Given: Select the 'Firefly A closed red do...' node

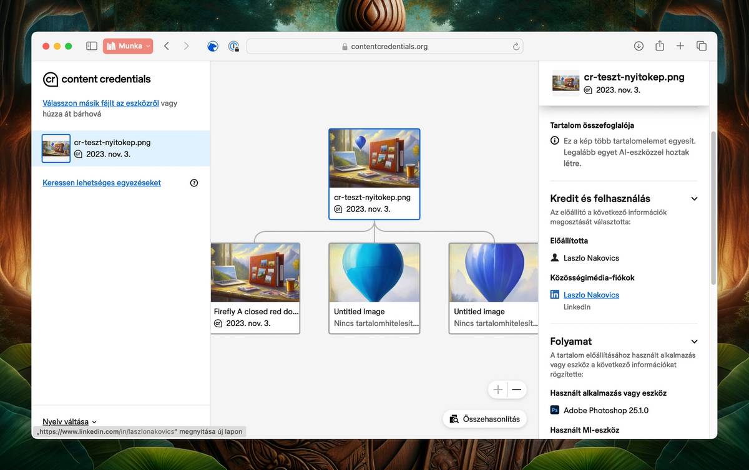Looking at the screenshot, I should tap(255, 288).
